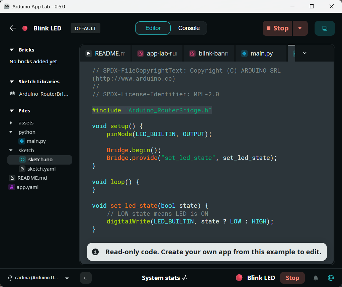The image size is (342, 287).
Task: Click the app.yaml flask icon
Action: 12,187
